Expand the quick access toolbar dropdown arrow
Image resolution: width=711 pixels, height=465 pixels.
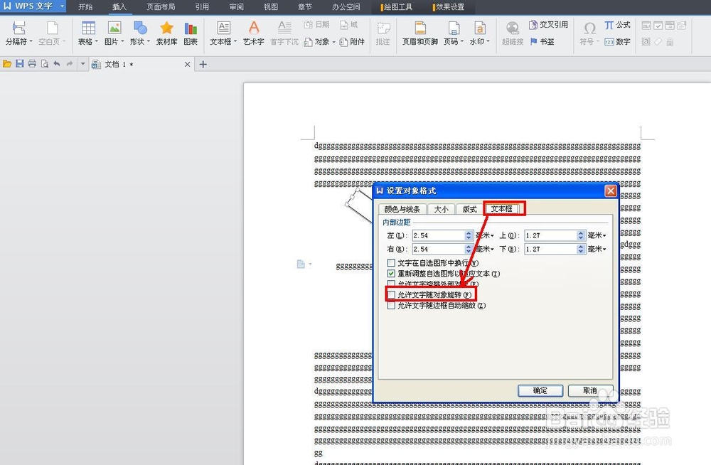click(82, 64)
